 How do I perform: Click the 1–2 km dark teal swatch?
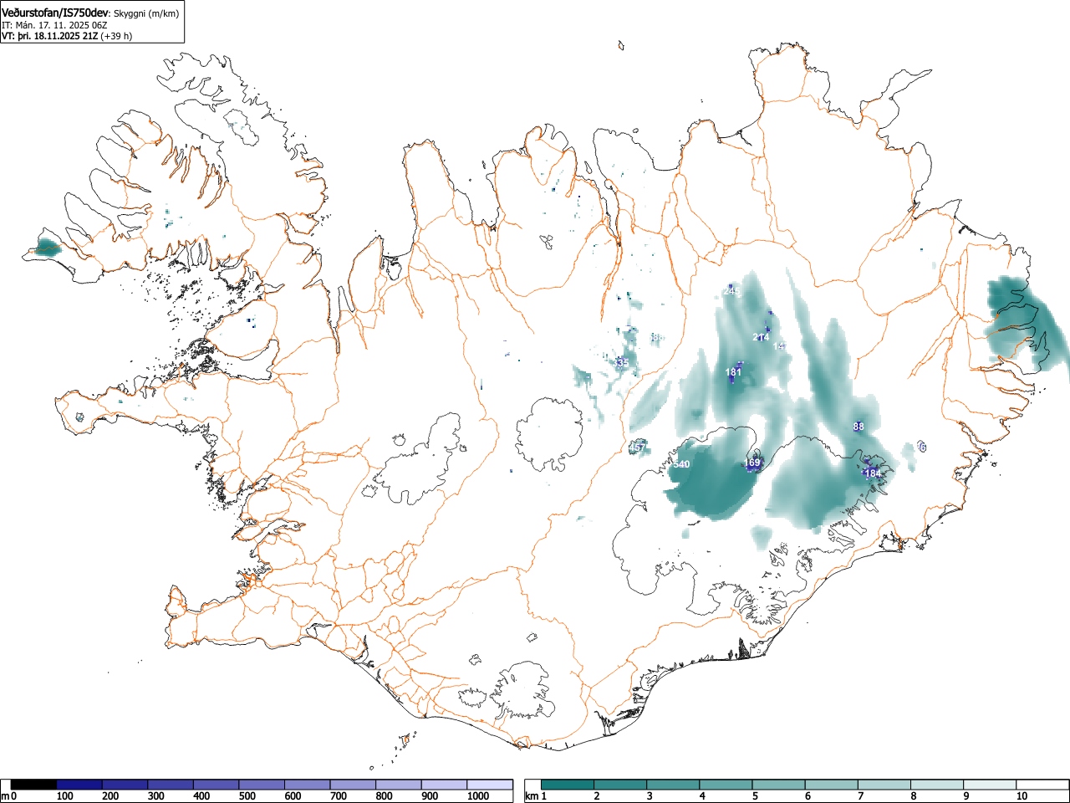pos(568,785)
